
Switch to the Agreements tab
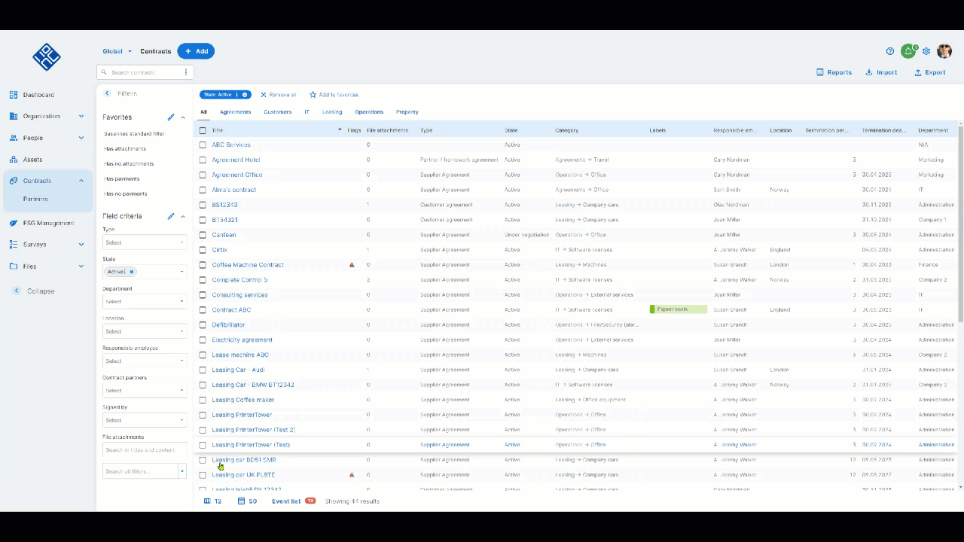(235, 112)
